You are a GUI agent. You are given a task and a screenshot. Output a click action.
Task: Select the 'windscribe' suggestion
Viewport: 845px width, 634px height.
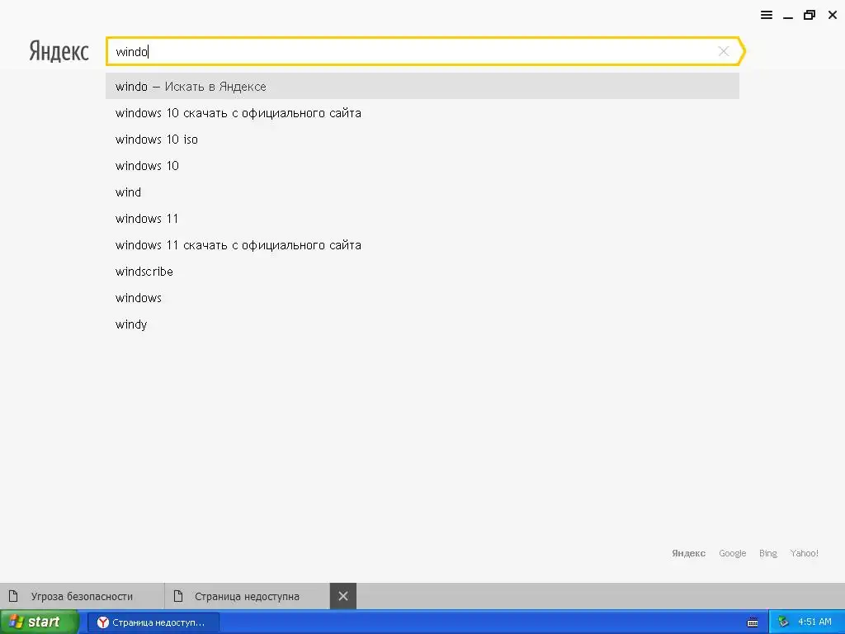(x=422, y=271)
